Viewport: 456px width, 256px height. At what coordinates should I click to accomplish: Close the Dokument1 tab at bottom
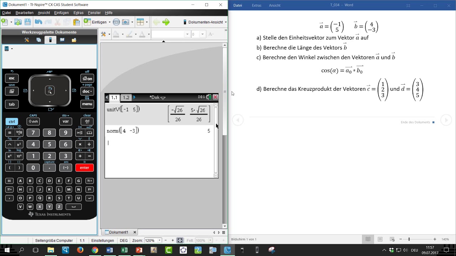pyautogui.click(x=135, y=232)
